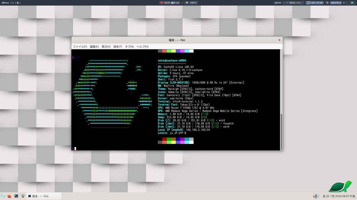Open calendar showing 26 Jul in top panel

tap(175, 3)
